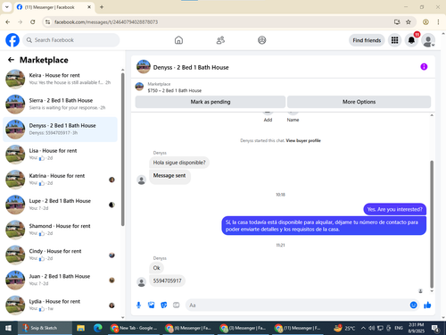Open the Groups icon in top navigation

pos(262,40)
